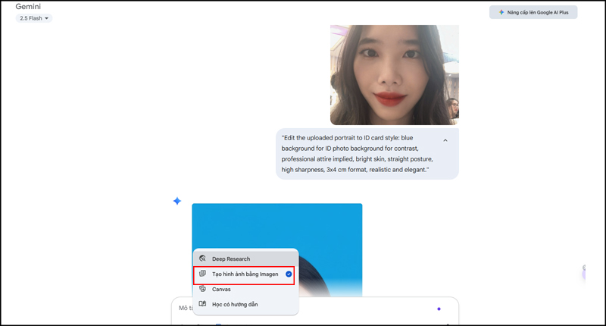Select Canvas from tools menu
The image size is (606, 326).
pyautogui.click(x=245, y=290)
